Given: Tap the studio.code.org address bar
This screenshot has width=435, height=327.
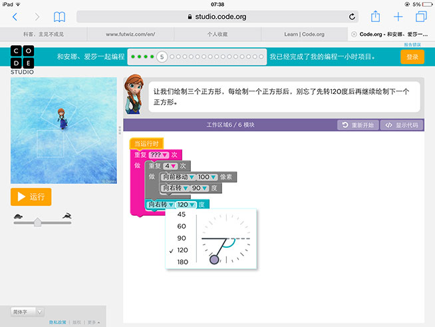Looking at the screenshot, I should (217, 17).
